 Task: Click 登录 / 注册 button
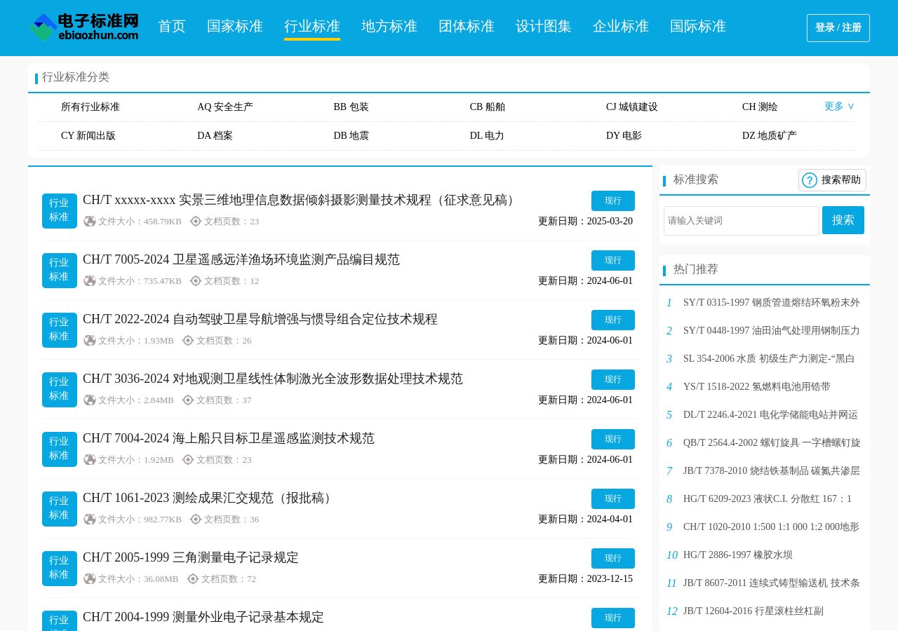pos(838,28)
